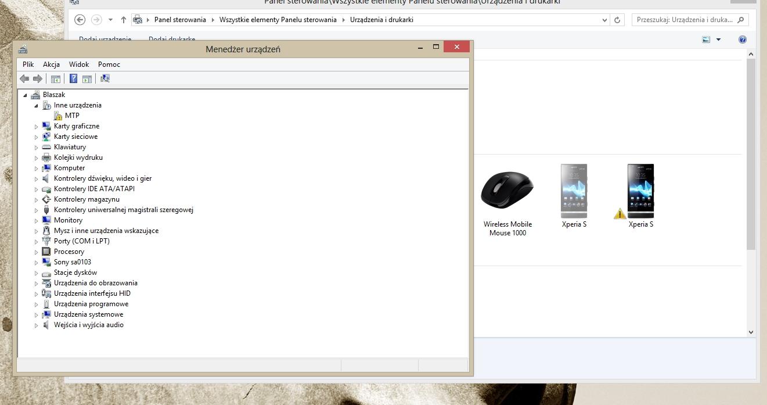Screen dimensions: 767x405
Task: Expand the Kontrolery dźwięku, wideo i gier node
Action: click(36, 179)
